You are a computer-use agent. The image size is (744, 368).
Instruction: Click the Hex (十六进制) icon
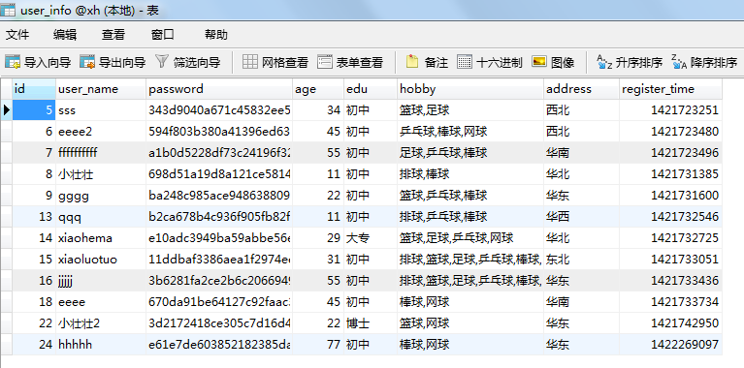click(465, 62)
